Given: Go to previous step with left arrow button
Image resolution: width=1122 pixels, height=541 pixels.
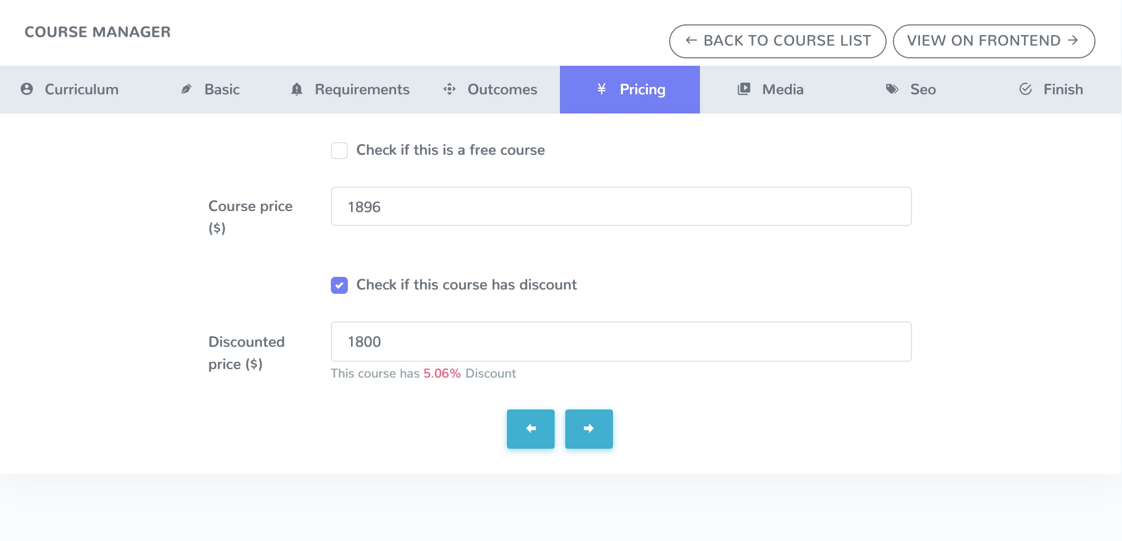Looking at the screenshot, I should [530, 429].
